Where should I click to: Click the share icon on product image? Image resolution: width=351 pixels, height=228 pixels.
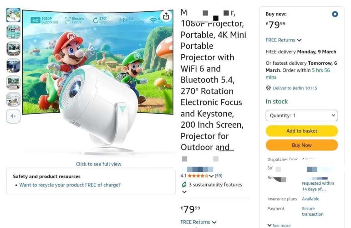166,16
